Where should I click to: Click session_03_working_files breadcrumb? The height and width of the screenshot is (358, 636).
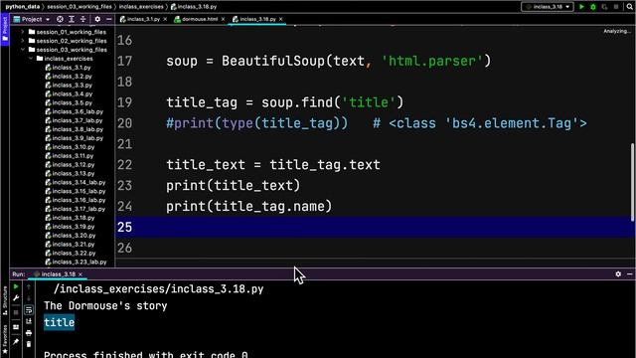pyautogui.click(x=79, y=7)
